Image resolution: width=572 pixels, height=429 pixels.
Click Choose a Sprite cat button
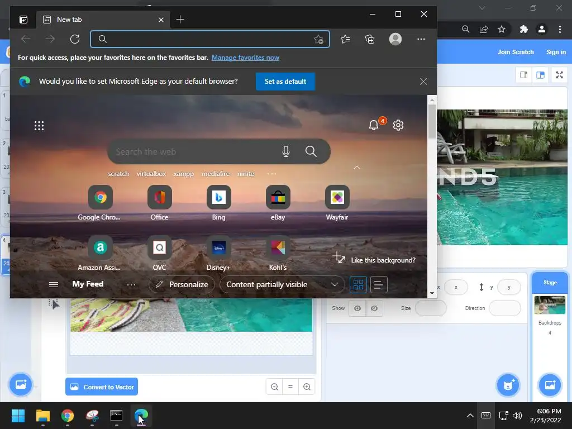(508, 385)
